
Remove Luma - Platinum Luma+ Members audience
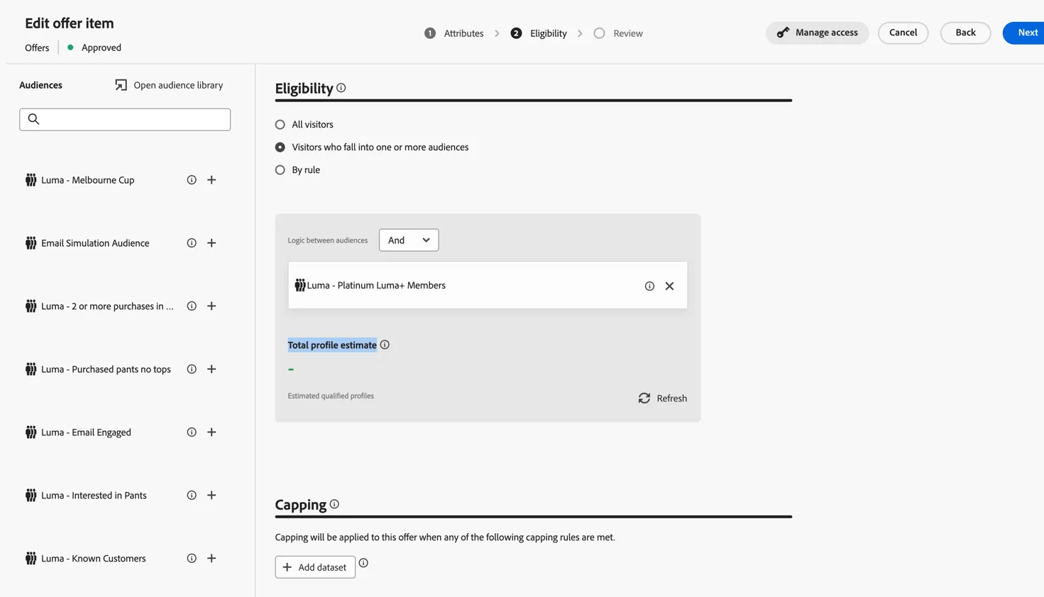[x=669, y=286]
